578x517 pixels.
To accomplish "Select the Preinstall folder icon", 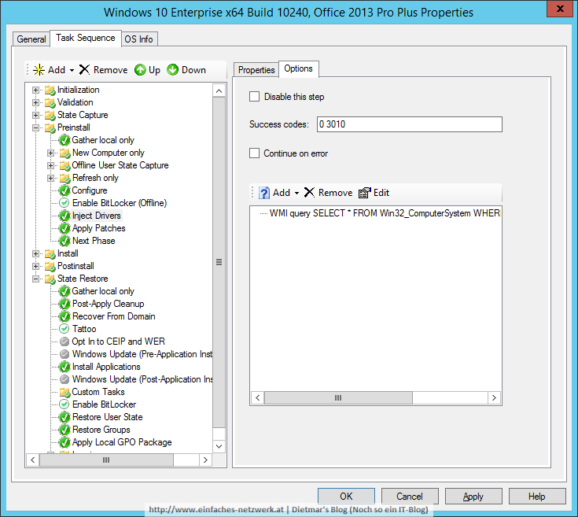I will click(50, 127).
